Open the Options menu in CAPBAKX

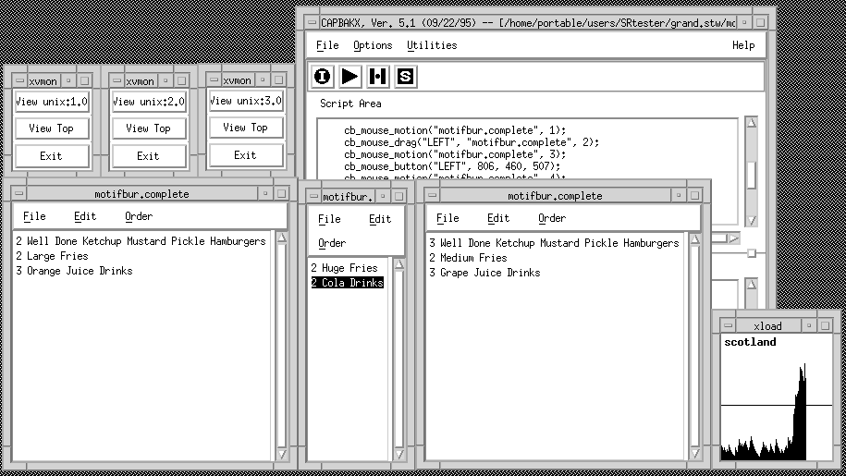point(373,45)
